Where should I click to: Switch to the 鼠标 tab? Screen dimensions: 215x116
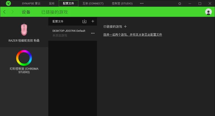tap(52, 3)
